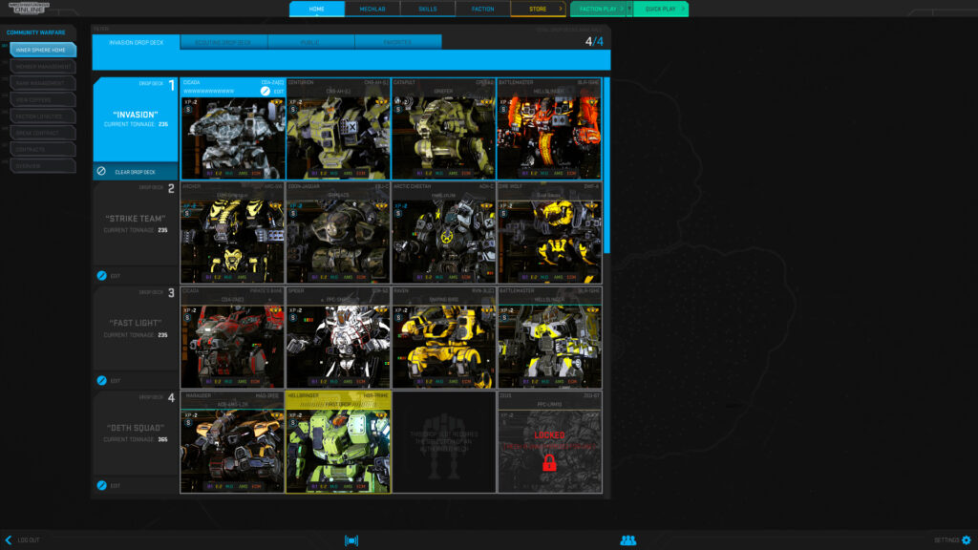Click the S badge on the Cicada in Invasion deck

pyautogui.click(x=188, y=110)
